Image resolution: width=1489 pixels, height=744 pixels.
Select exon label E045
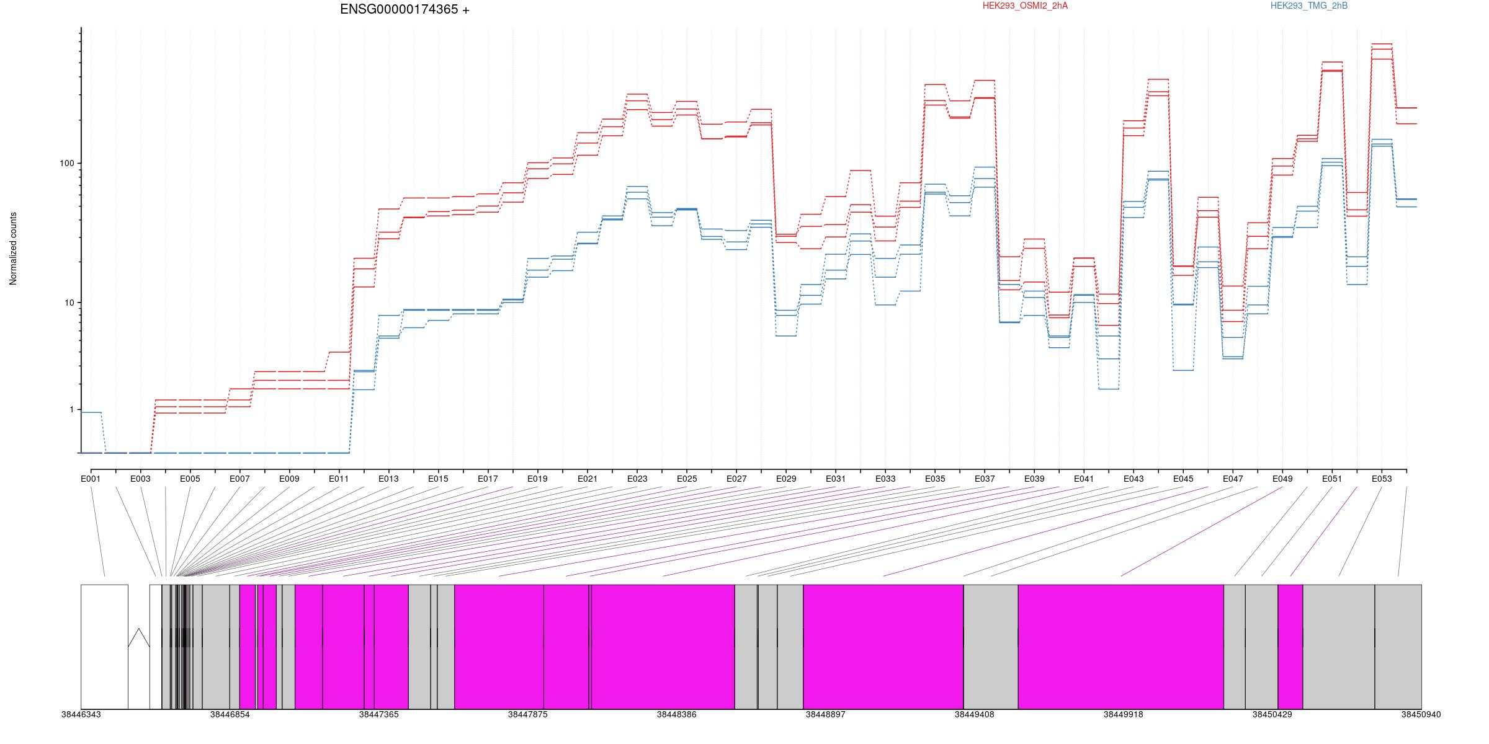click(1183, 479)
